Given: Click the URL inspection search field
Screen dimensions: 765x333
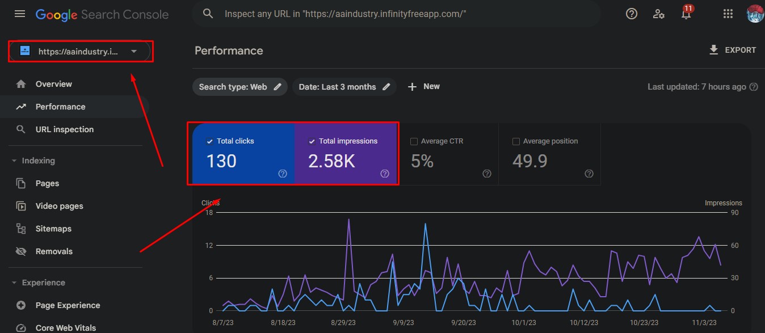Looking at the screenshot, I should click(397, 14).
